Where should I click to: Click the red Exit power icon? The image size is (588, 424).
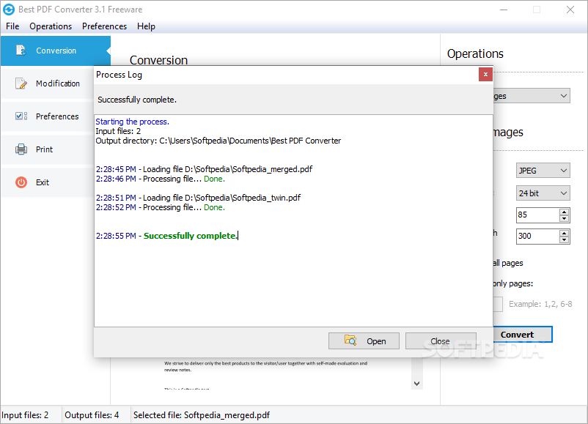coord(21,182)
